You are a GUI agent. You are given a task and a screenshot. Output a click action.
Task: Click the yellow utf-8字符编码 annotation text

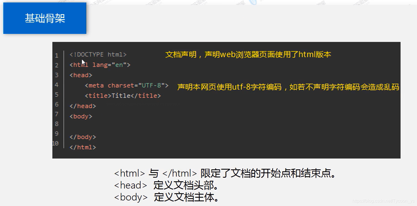[x=288, y=87]
